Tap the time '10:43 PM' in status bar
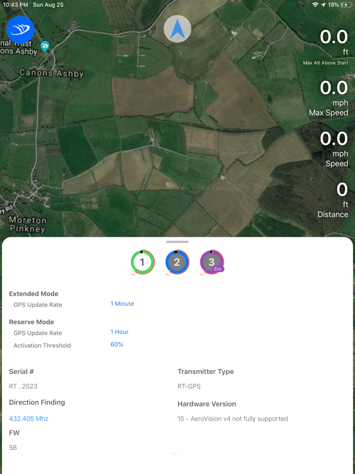Screen dimensions: 355x474 pyautogui.click(x=15, y=5)
